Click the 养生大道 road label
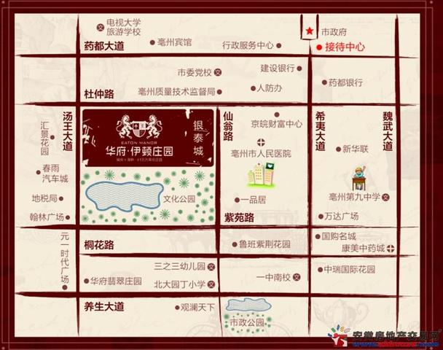 (x=104, y=307)
